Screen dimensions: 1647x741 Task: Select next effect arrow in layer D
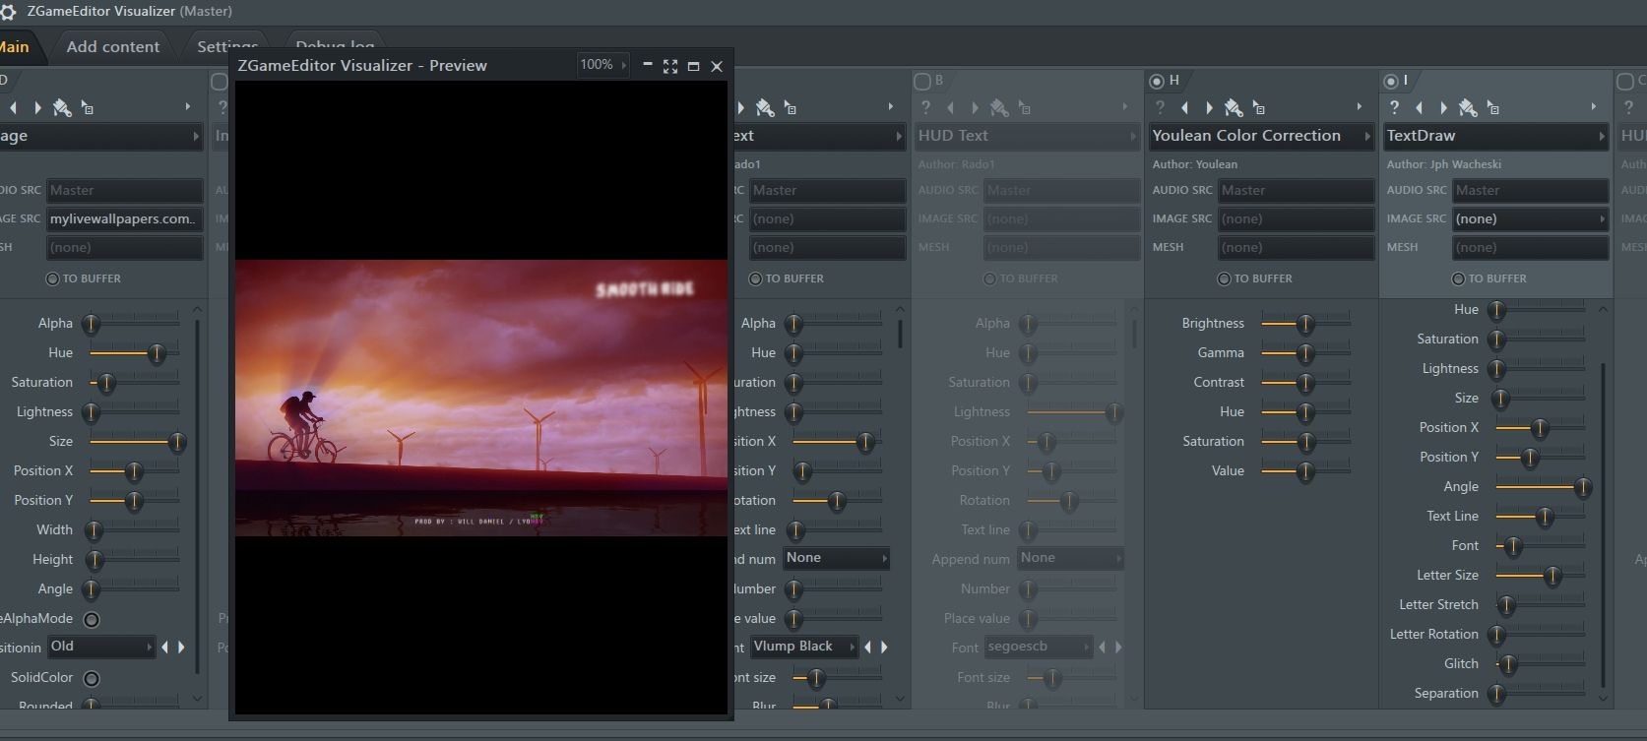click(x=37, y=107)
